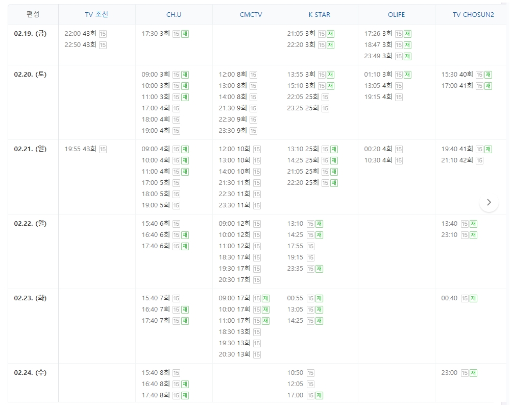Click CMCTV 12:00 8회 entry
Viewport: 513px width, 405px height.
point(233,75)
